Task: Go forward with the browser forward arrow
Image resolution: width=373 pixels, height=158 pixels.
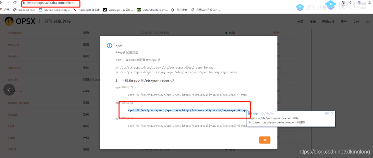Action: tap(7, 3)
